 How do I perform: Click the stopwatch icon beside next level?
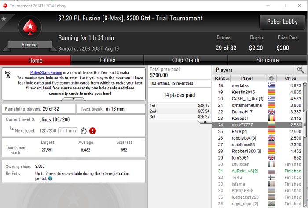(84, 131)
